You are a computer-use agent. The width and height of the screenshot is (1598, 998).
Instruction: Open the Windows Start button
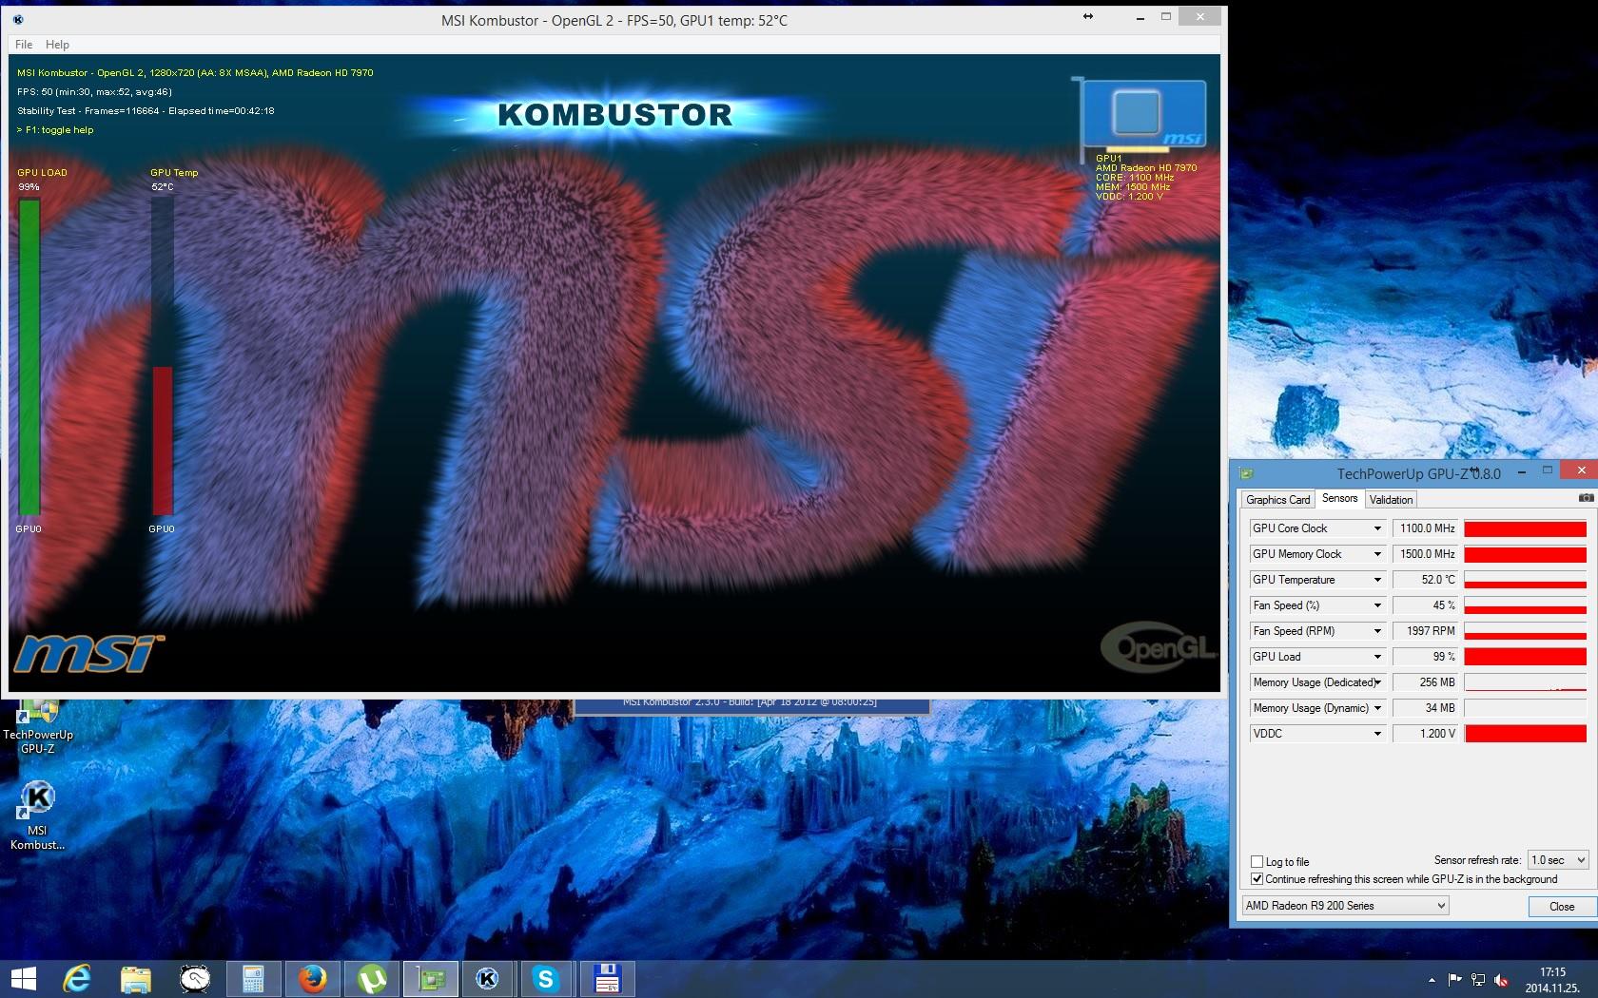coord(23,979)
